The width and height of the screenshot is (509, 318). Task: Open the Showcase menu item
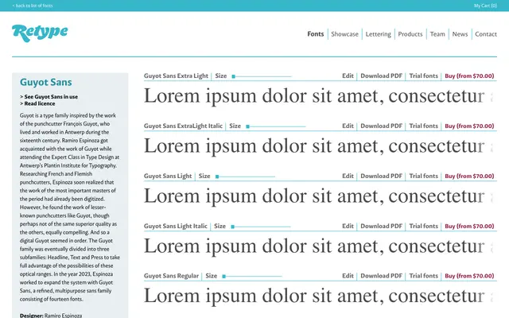pos(344,34)
